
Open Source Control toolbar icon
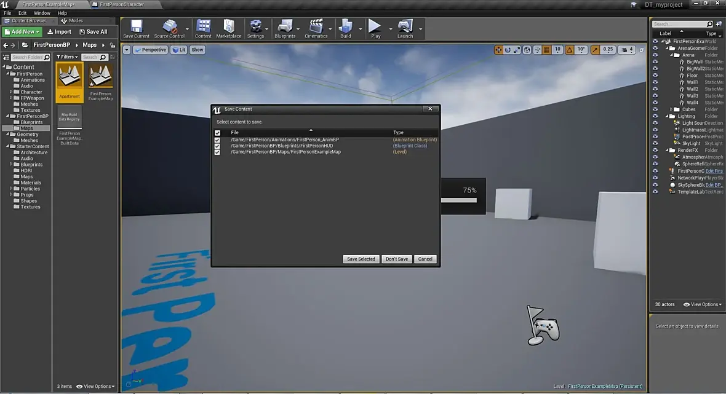(x=169, y=29)
